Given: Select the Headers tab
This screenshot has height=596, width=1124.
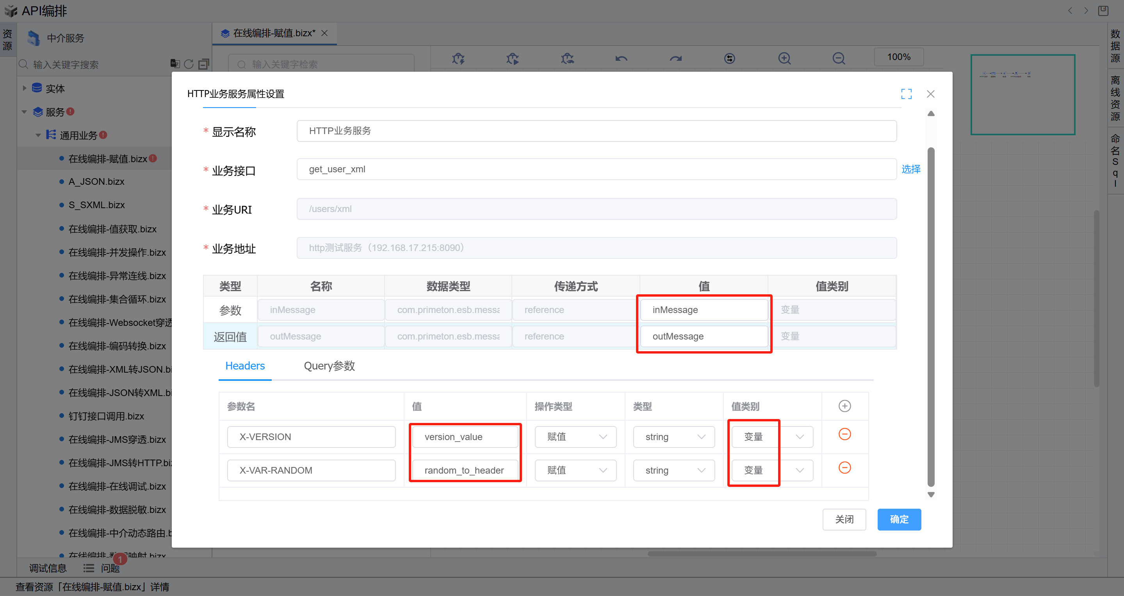Looking at the screenshot, I should [x=245, y=366].
